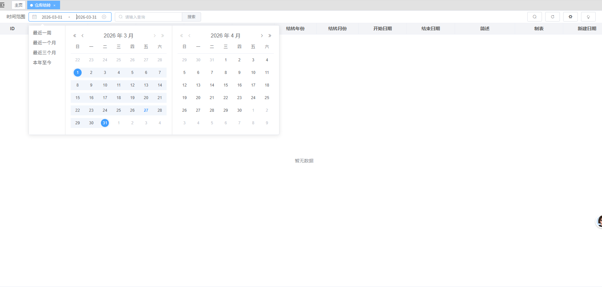Open column settings via the gear icon
The image size is (602, 296).
[570, 17]
